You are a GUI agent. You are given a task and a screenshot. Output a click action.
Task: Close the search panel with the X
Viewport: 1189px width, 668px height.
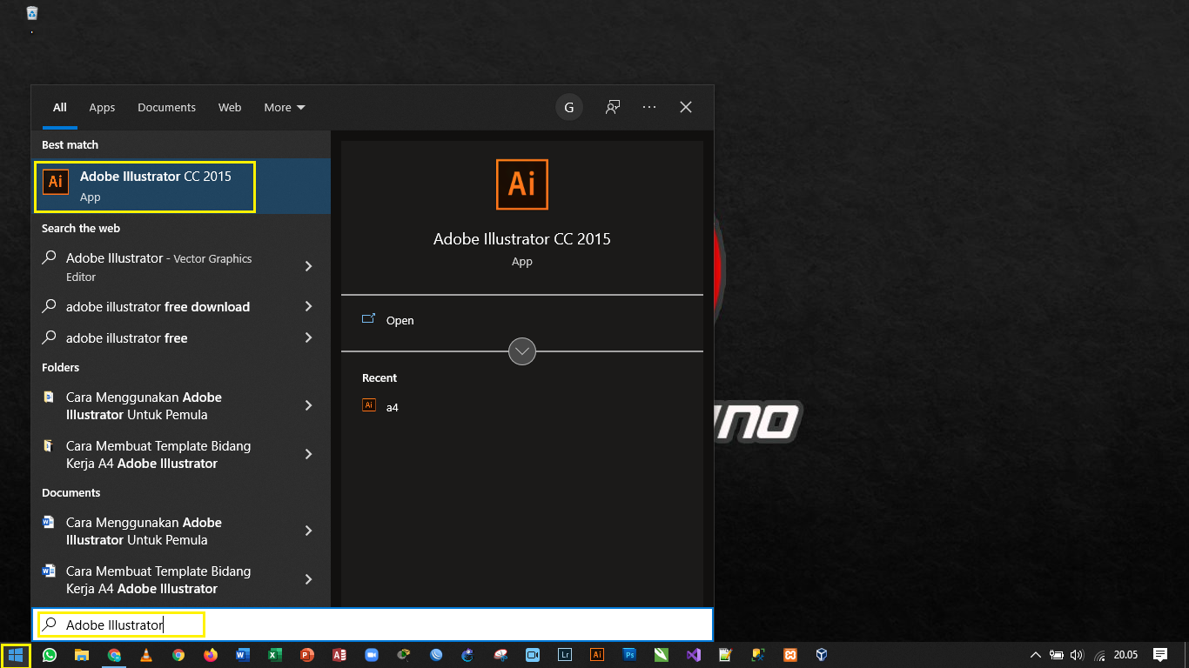686,107
